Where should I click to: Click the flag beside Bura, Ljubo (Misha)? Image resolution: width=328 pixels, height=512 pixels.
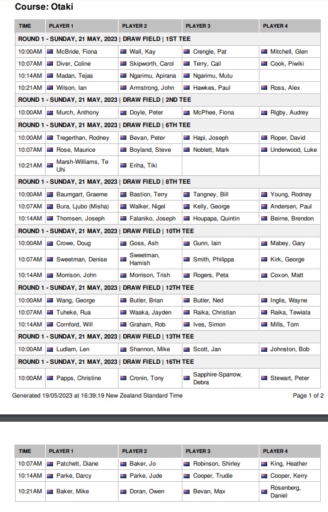pyautogui.click(x=50, y=207)
